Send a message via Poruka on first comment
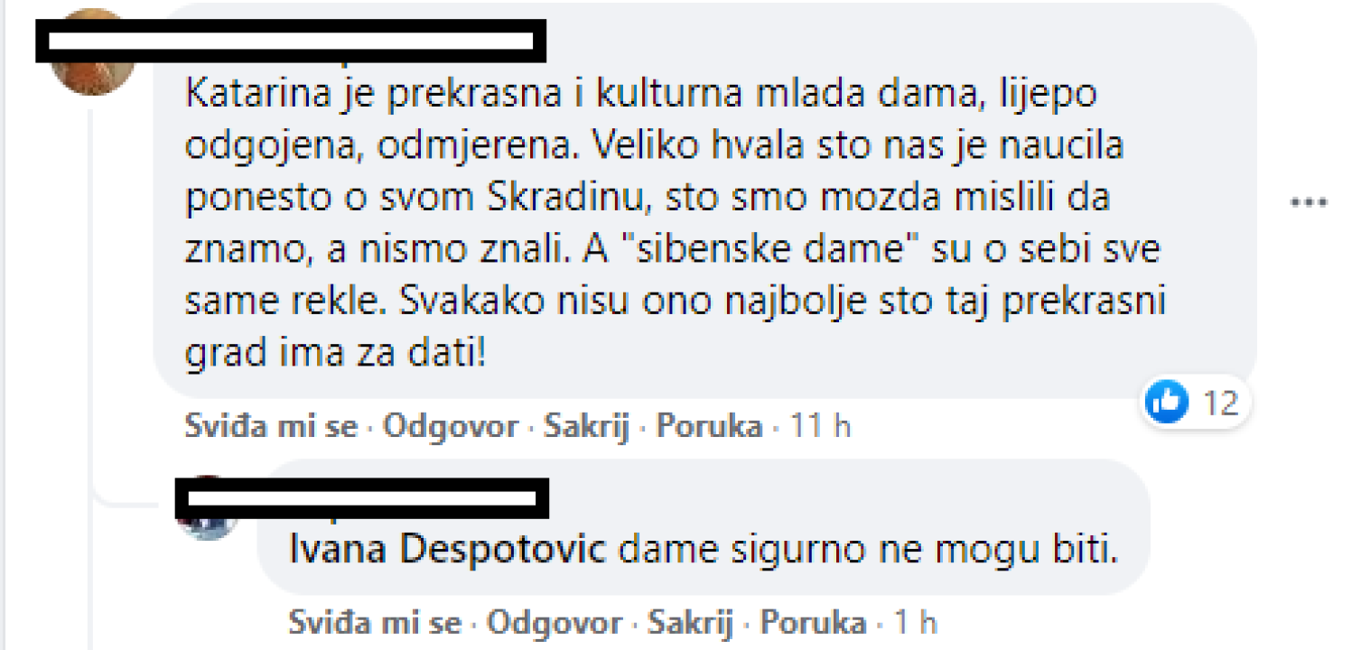 click(x=710, y=425)
